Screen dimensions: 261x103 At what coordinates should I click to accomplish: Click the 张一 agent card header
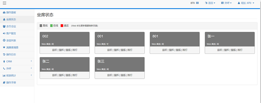click(x=230, y=39)
